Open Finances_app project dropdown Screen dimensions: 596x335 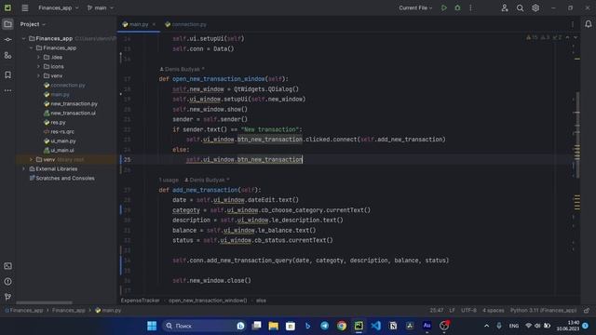(x=58, y=7)
